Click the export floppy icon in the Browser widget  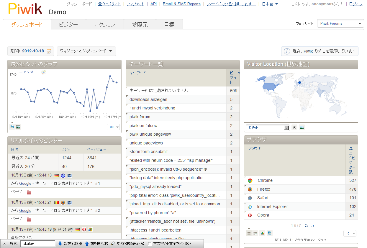pos(269,233)
